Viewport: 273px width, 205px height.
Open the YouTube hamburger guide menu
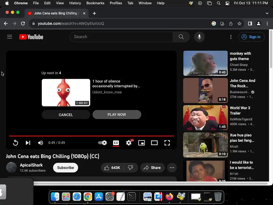coord(10,37)
